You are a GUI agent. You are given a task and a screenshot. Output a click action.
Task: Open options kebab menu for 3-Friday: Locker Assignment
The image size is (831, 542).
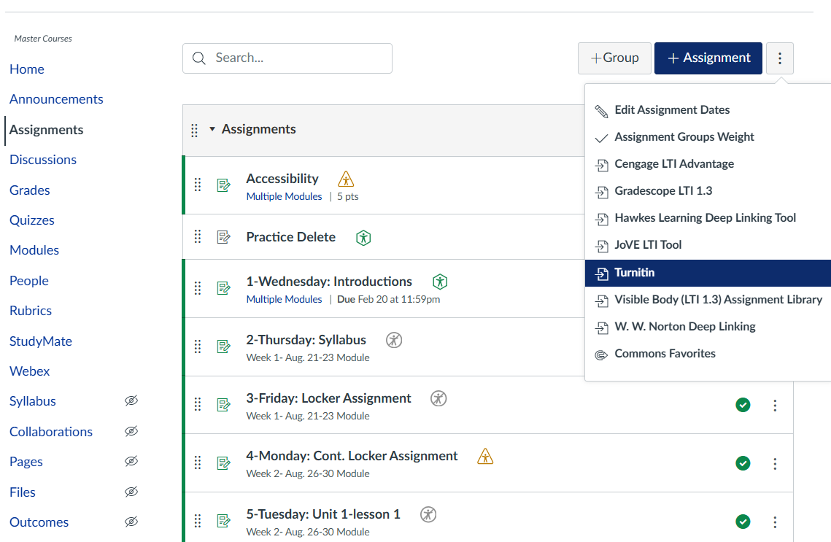[775, 405]
